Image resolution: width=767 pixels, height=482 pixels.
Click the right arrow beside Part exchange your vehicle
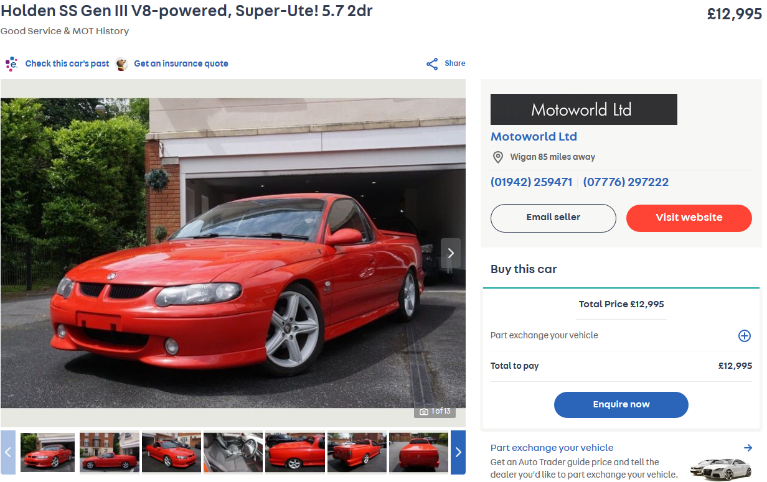(x=748, y=447)
